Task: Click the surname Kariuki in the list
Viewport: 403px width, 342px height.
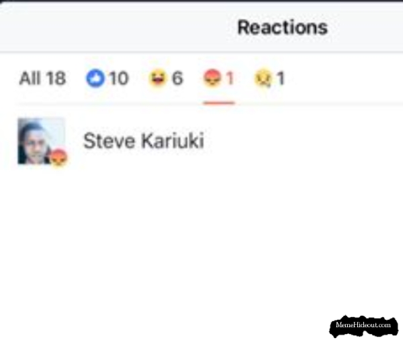Action: 173,141
